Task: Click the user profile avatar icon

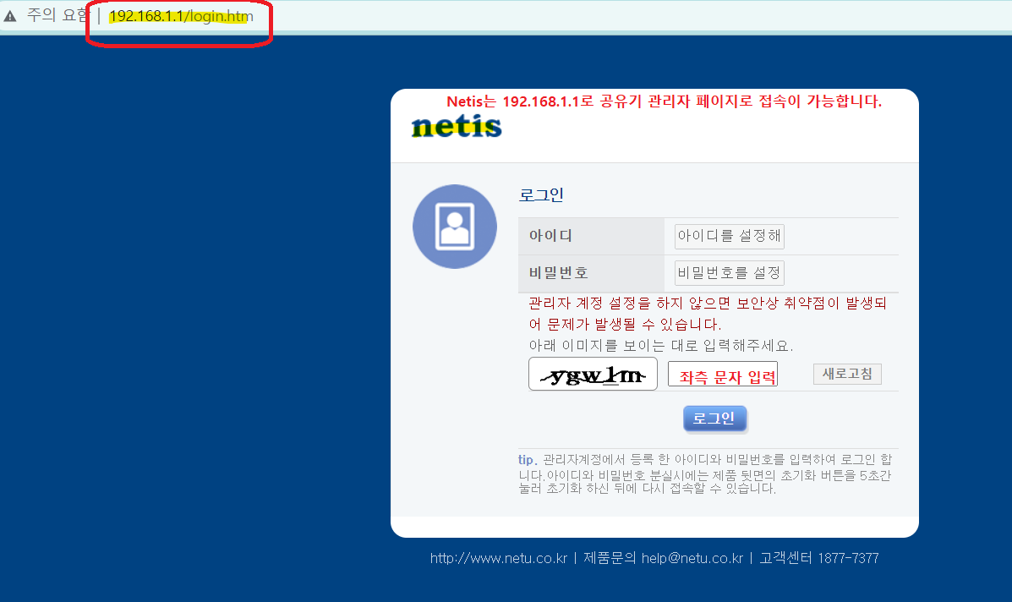Action: coord(455,227)
